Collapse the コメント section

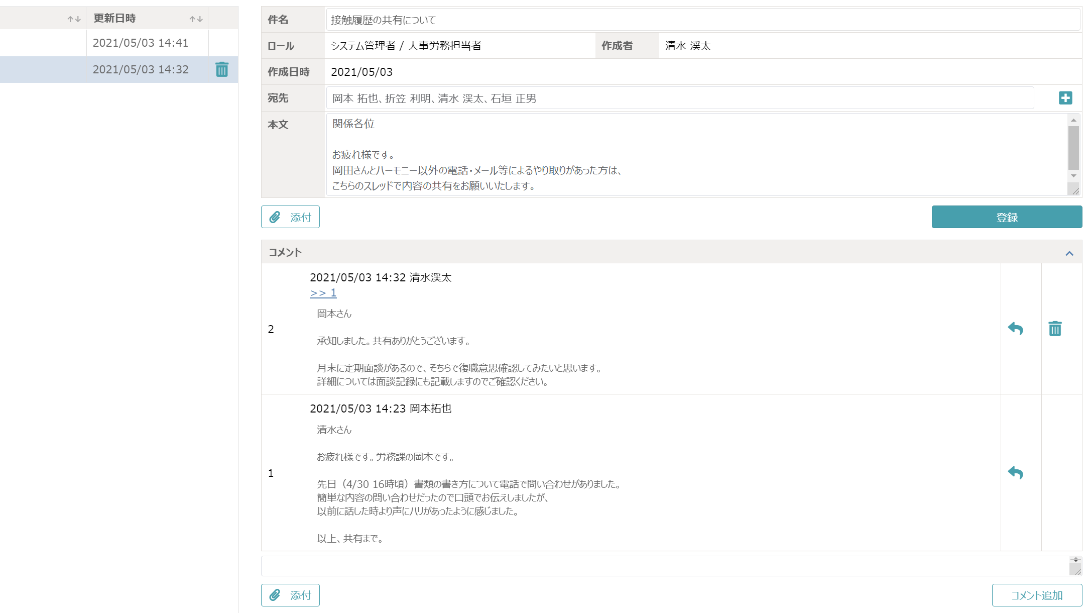click(x=1069, y=253)
